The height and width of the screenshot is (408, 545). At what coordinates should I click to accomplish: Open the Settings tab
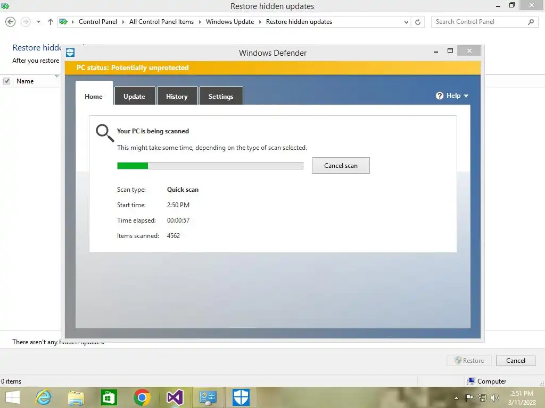(221, 96)
